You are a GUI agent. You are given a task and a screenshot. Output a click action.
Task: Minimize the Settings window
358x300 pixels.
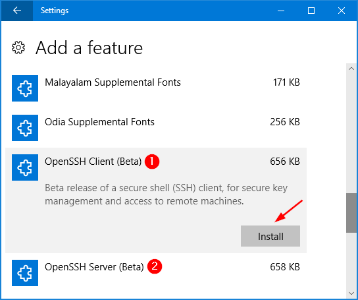(281, 11)
